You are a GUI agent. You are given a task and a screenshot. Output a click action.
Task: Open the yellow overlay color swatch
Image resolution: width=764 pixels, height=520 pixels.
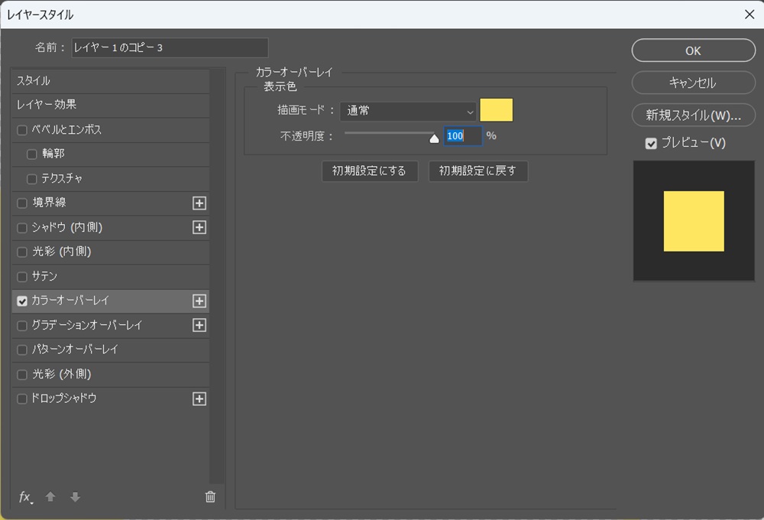pyautogui.click(x=496, y=110)
